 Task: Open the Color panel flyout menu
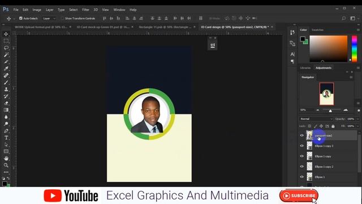point(358,30)
